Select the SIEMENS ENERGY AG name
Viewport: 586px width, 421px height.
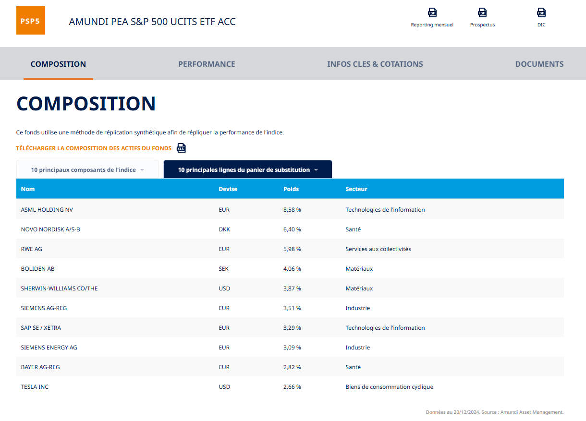tap(49, 348)
